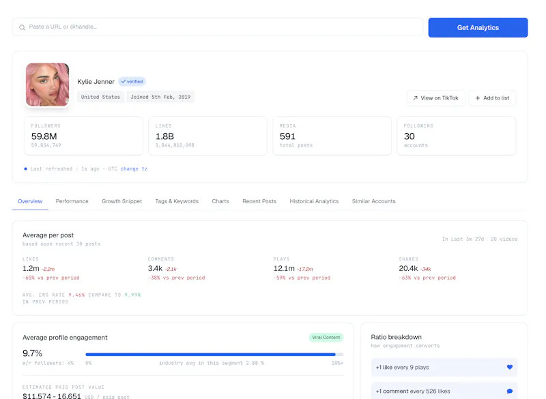Click the 1.8B likes value
The width and height of the screenshot is (546, 399).
click(x=164, y=136)
